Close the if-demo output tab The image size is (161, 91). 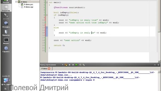49,69
